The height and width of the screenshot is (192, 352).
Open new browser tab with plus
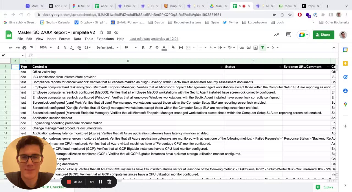pos(327,6)
